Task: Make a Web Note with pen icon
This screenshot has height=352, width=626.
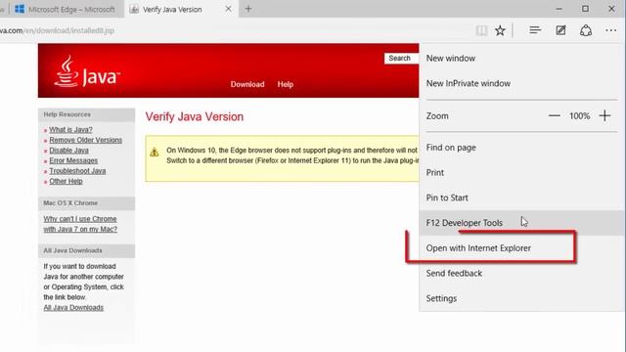Action: [x=560, y=30]
